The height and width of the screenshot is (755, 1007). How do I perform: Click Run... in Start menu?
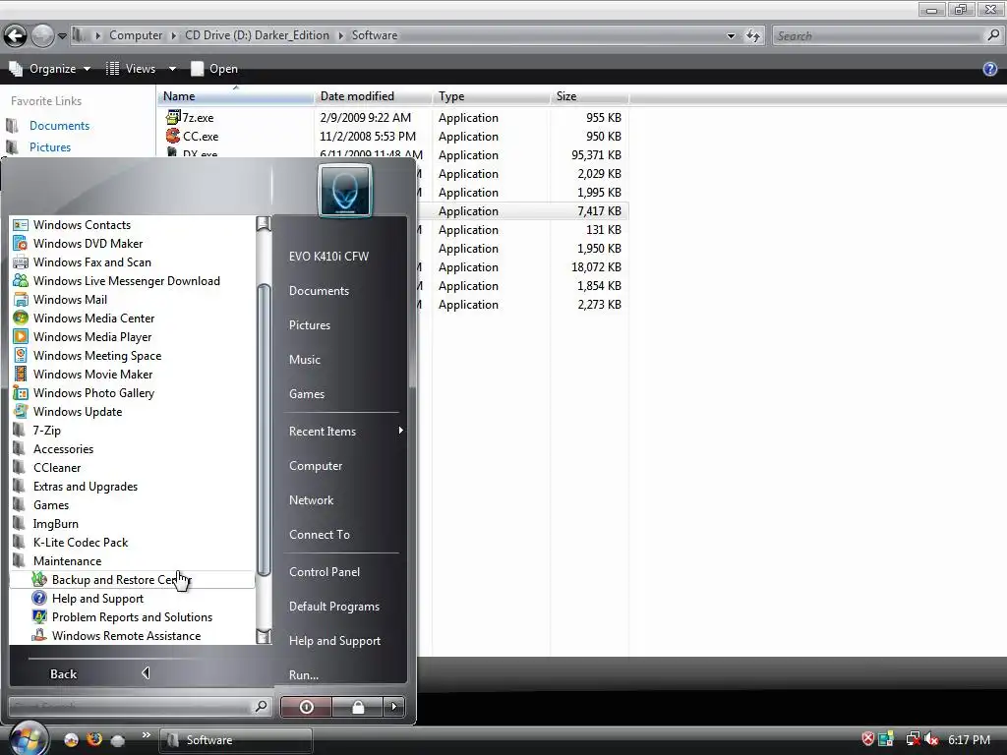pos(304,674)
